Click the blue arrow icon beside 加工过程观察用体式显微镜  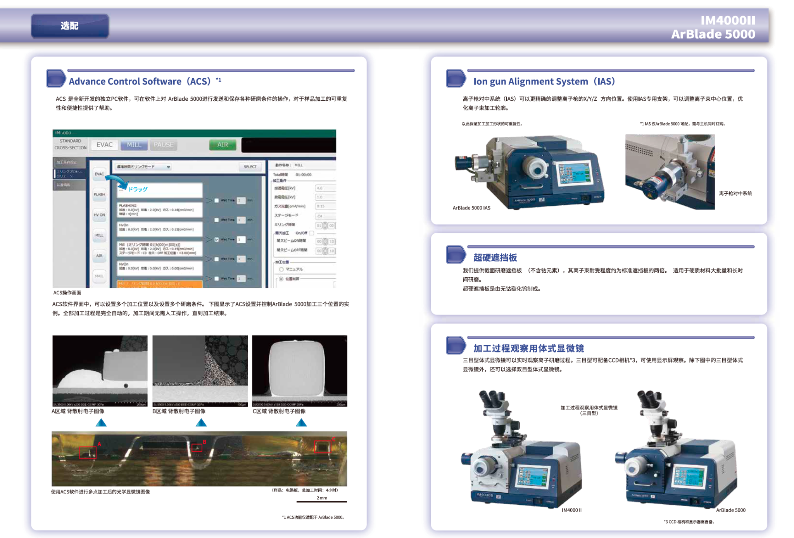pos(456,345)
